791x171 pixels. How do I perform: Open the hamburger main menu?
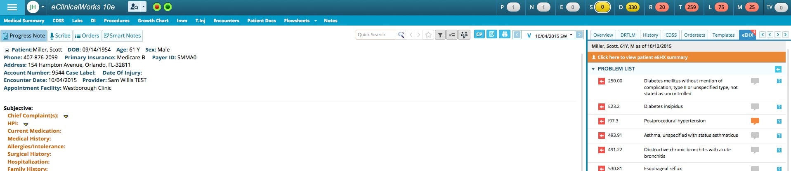tap(12, 7)
